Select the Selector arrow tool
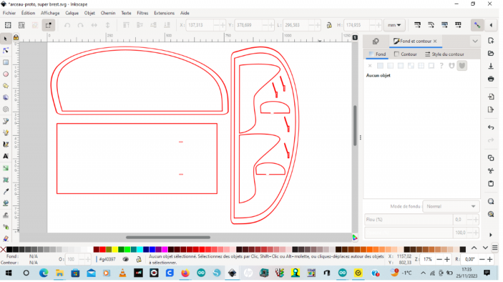503x282 pixels. click(6, 39)
